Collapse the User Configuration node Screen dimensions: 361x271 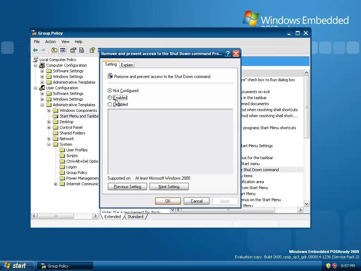(36, 88)
